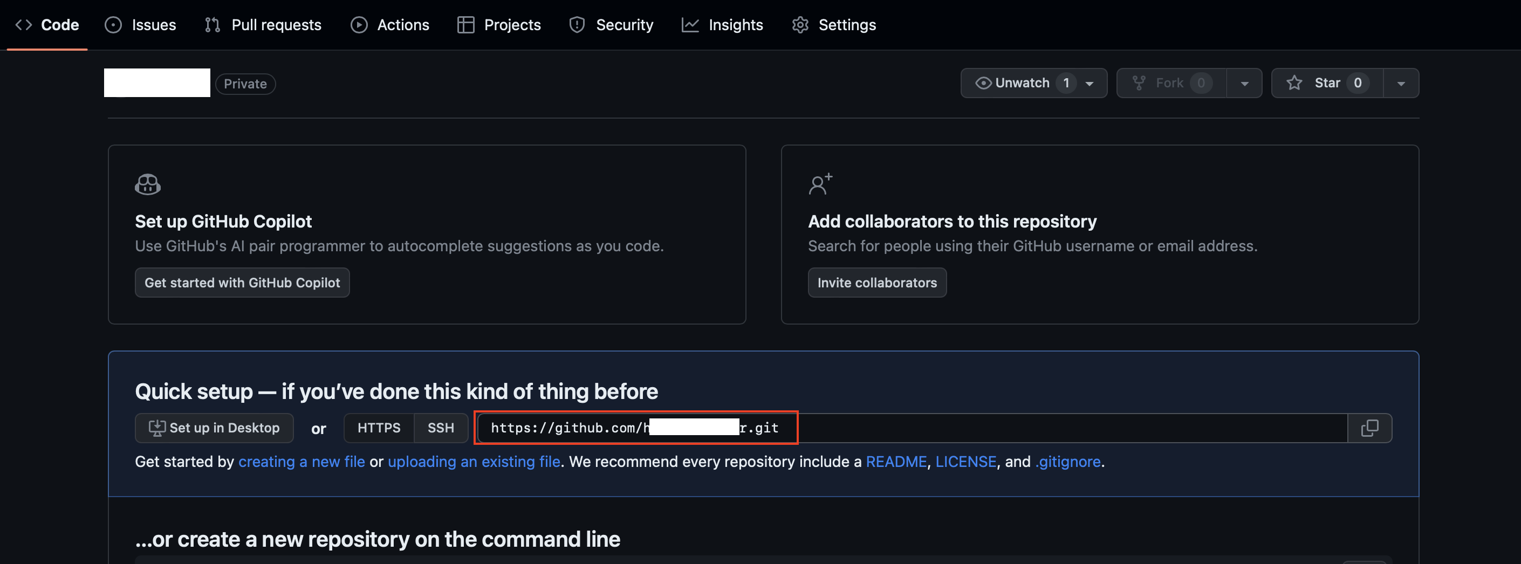Click the repository URL field

[x=912, y=428]
